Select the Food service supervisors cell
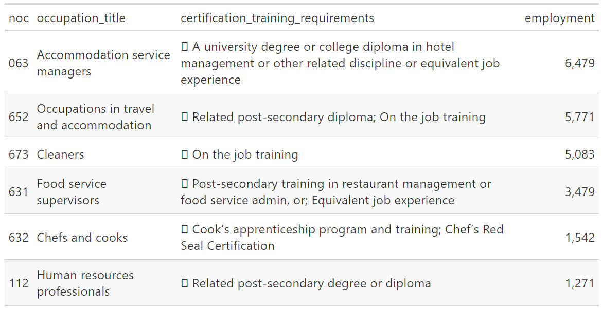 72,192
